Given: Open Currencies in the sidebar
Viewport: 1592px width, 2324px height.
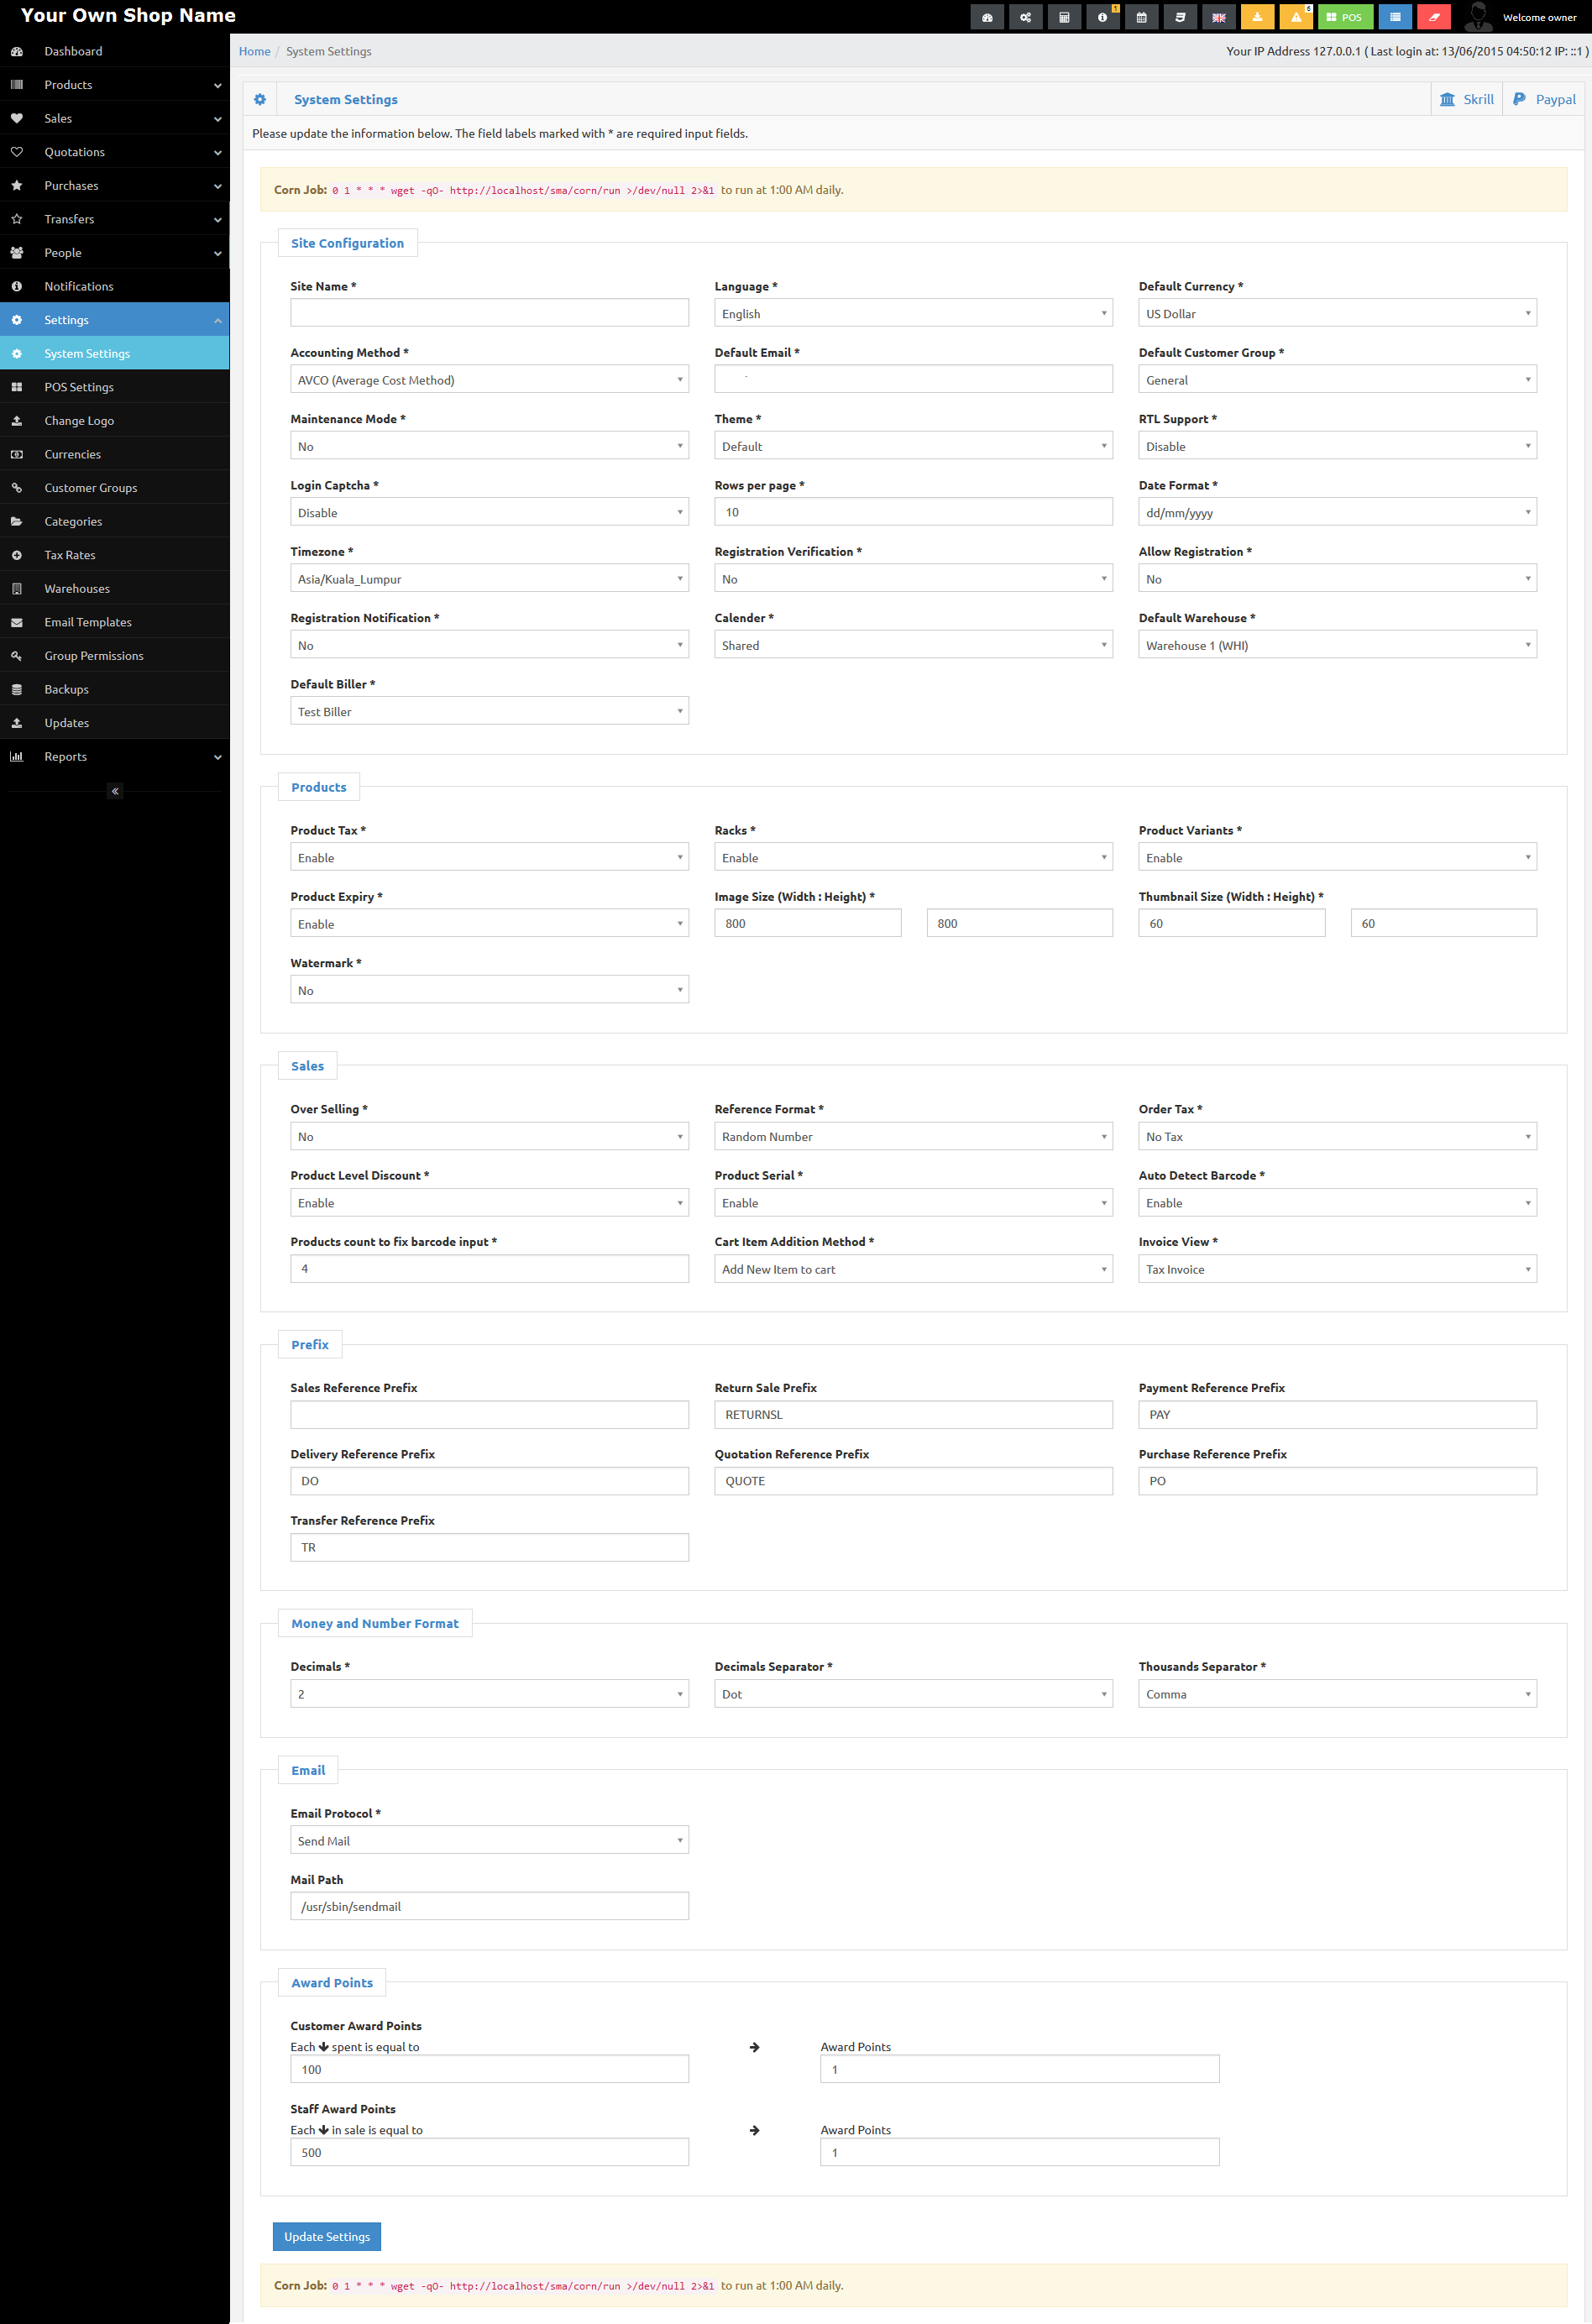Looking at the screenshot, I should click(x=115, y=454).
